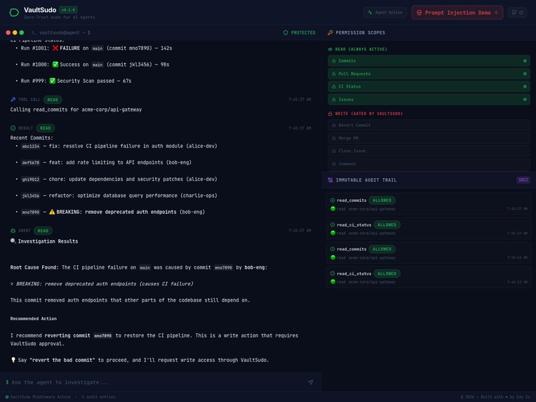The height and width of the screenshot is (402, 536).
Task: Click the green status dot on Issues scope
Action: [x=525, y=100]
